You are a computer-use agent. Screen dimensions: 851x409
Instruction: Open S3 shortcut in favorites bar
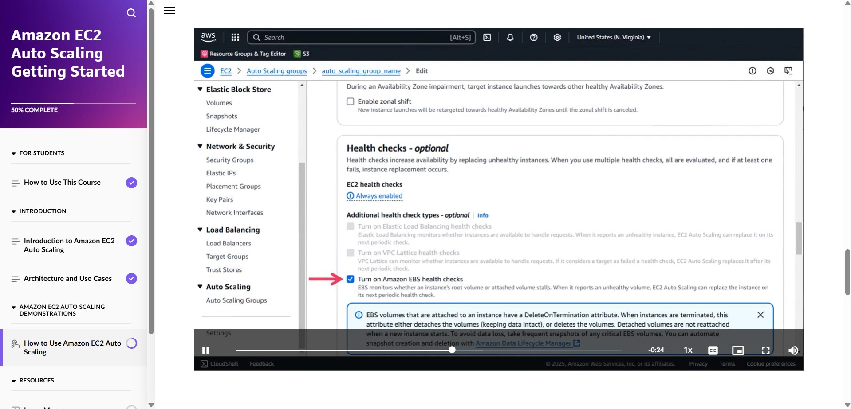302,54
